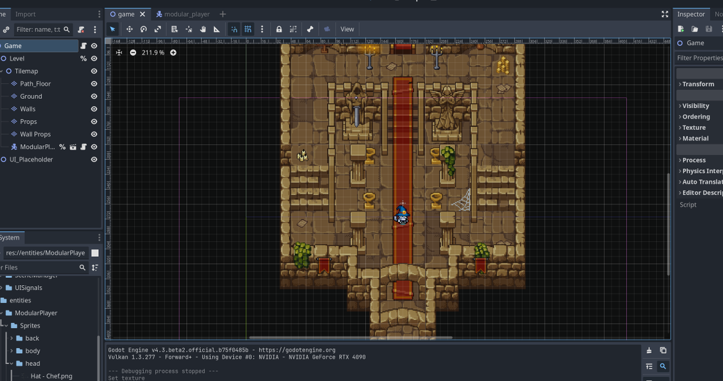Image resolution: width=723 pixels, height=381 pixels.
Task: Add a new scene tab
Action: 223,14
